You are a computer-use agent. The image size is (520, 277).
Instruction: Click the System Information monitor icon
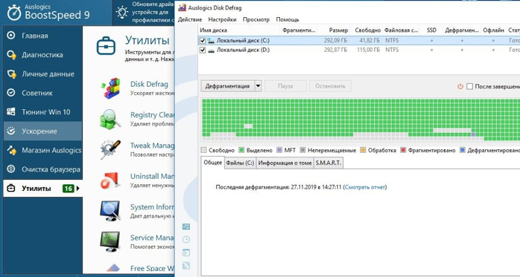[x=110, y=211]
